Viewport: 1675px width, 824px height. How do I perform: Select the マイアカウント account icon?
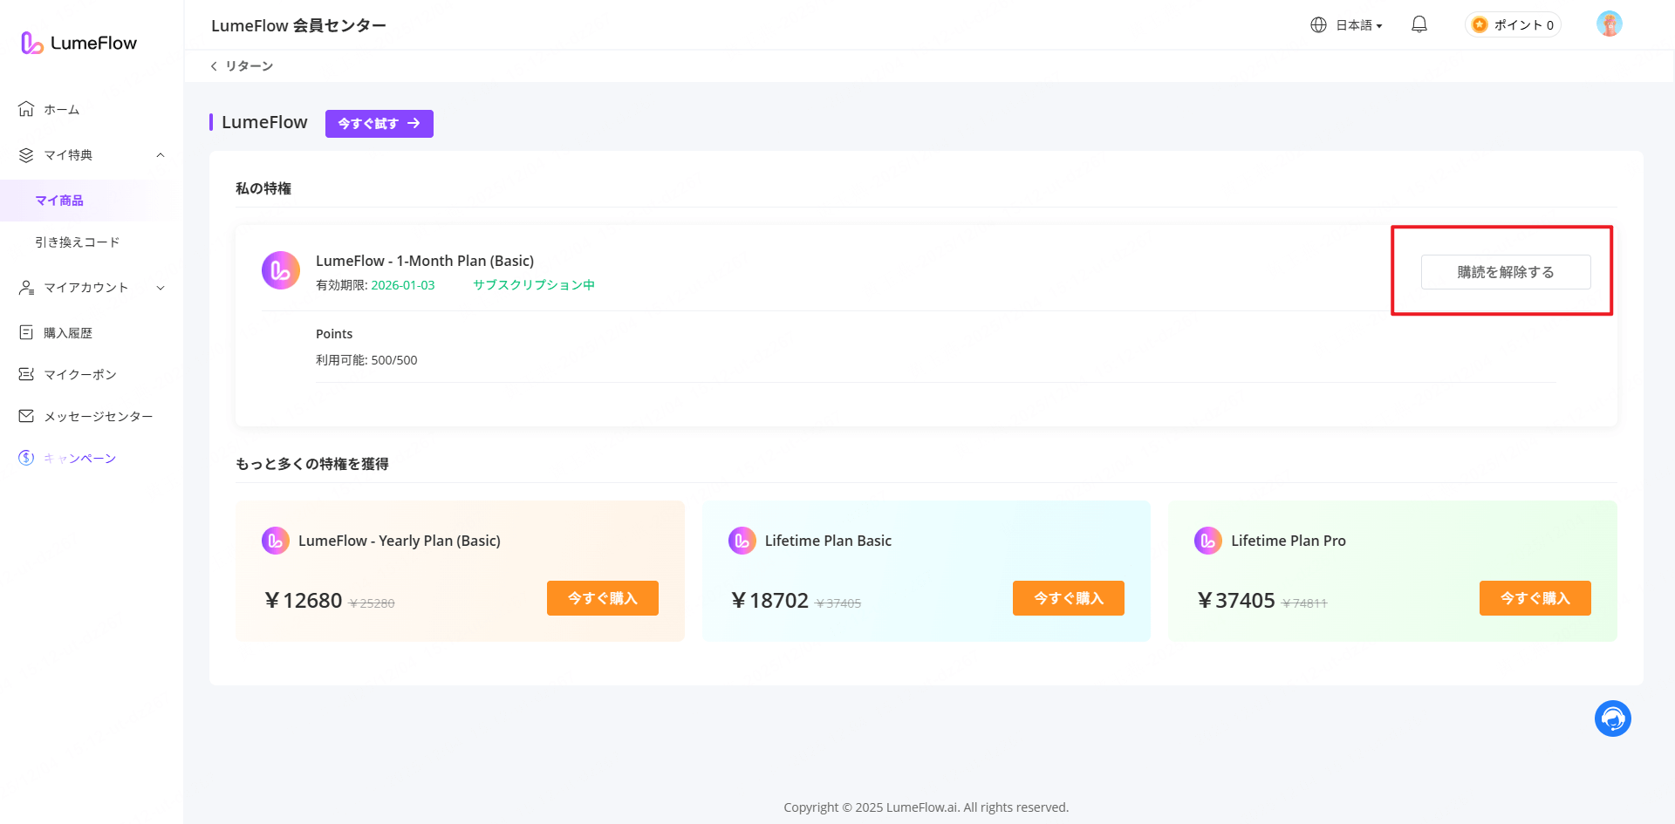pos(24,287)
